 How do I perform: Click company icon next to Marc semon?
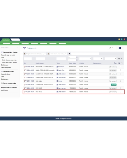click(x=57, y=88)
